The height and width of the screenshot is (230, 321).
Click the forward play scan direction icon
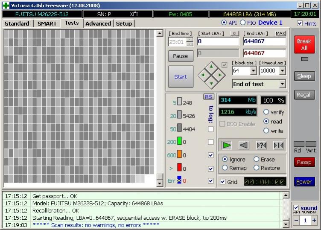pos(227,145)
